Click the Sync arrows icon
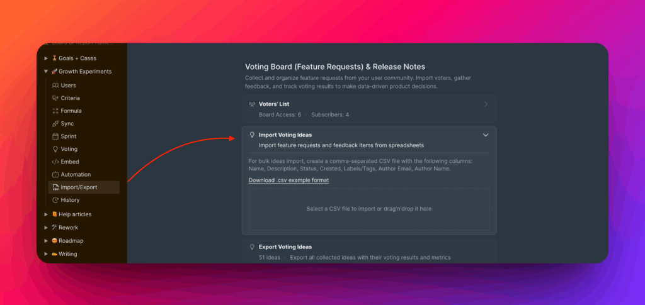645x305 pixels. pos(55,124)
